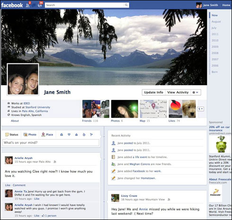Click Jane Smith's small avatar in top bar
232x220 pixels.
click(199, 5)
